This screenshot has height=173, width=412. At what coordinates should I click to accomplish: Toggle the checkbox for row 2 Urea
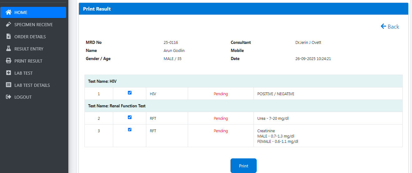click(x=130, y=117)
